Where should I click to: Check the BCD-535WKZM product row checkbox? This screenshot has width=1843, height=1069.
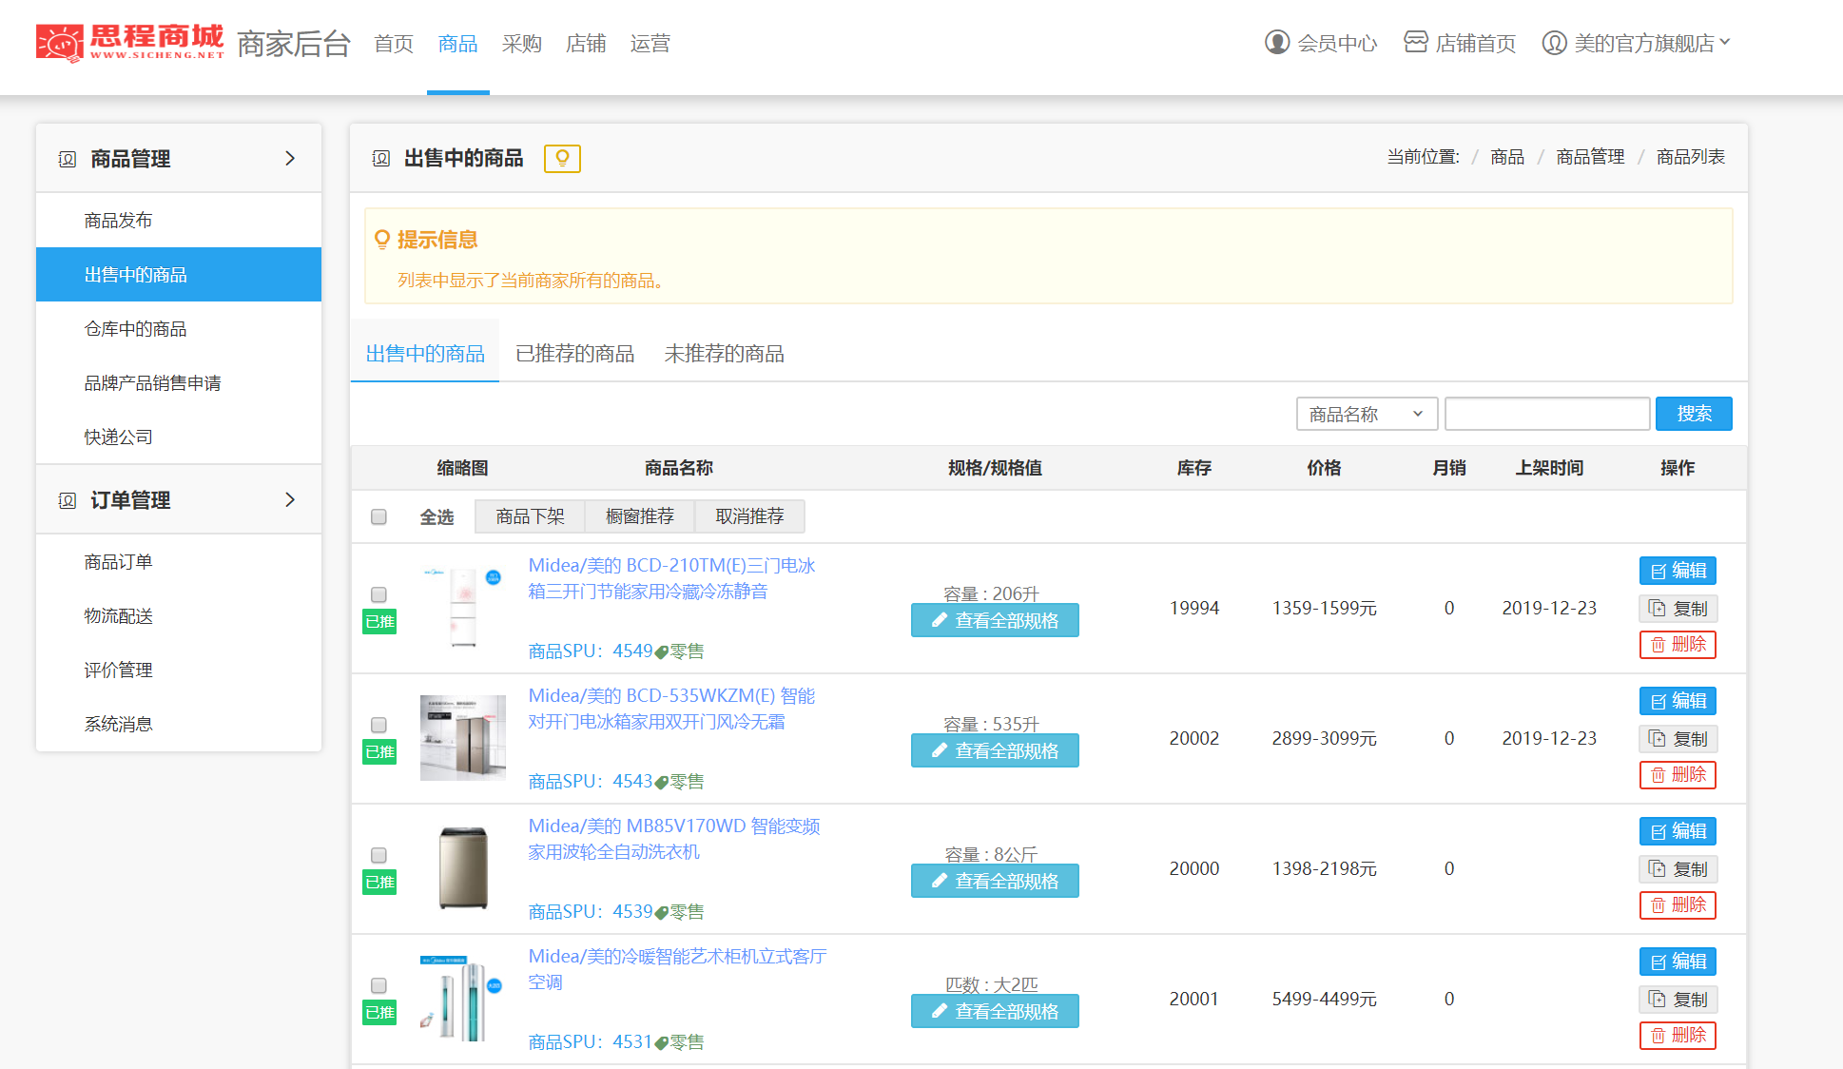click(378, 725)
